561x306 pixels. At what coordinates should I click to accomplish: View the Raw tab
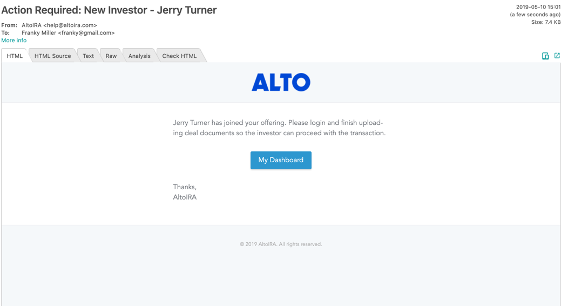[111, 56]
